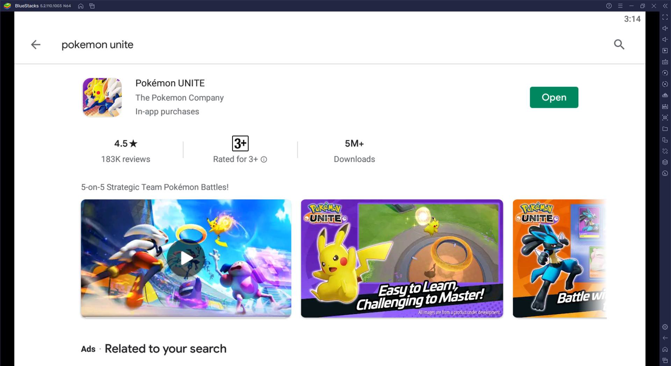Increase volume in BlueStacks sidebar
The width and height of the screenshot is (671, 366).
tap(665, 28)
